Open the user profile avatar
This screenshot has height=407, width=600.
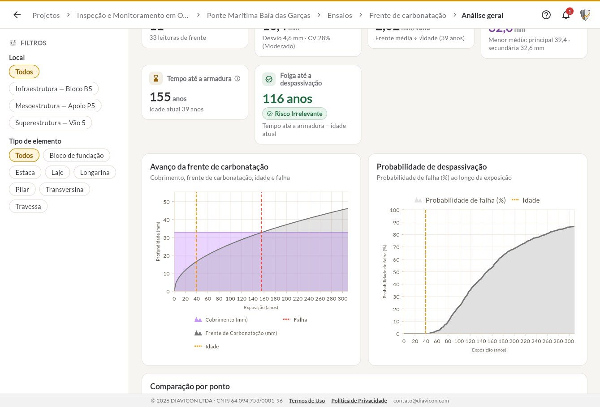(x=585, y=15)
